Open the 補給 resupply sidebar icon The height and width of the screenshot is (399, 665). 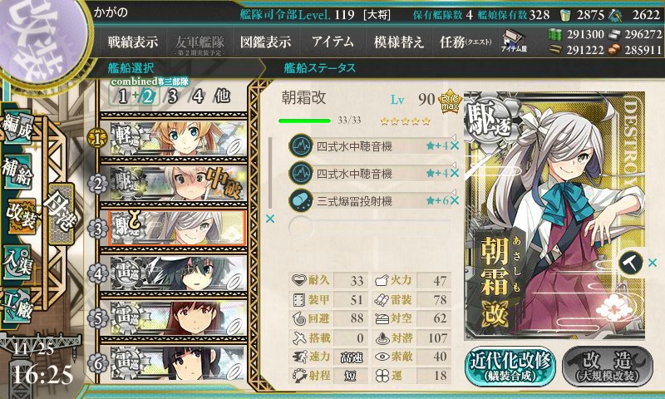(17, 172)
